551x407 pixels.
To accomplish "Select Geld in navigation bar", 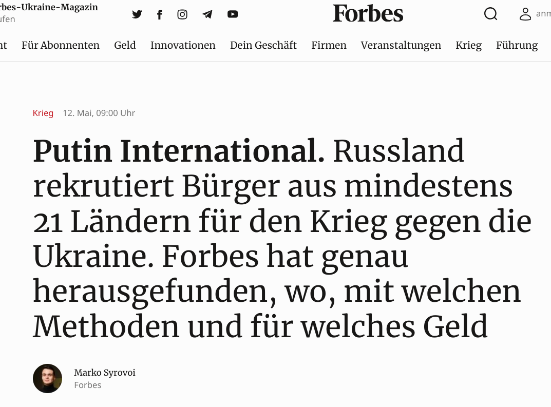I will (125, 45).
